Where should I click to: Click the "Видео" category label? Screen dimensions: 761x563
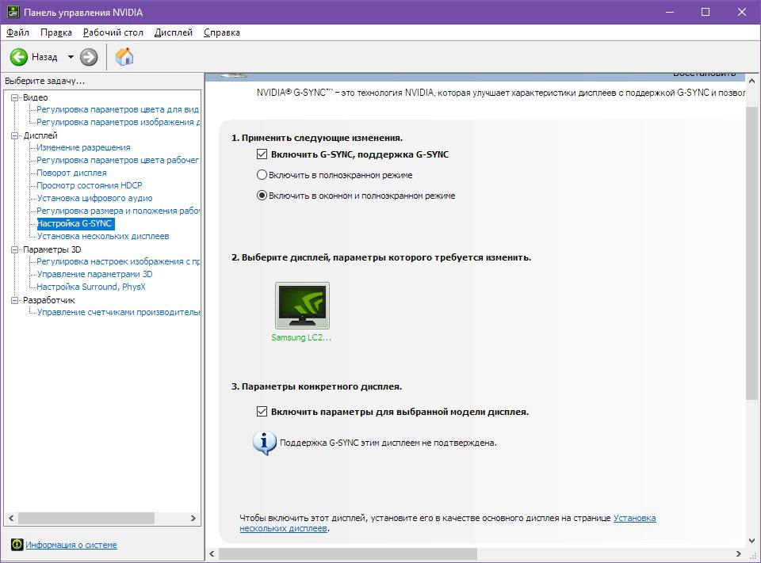coord(36,97)
